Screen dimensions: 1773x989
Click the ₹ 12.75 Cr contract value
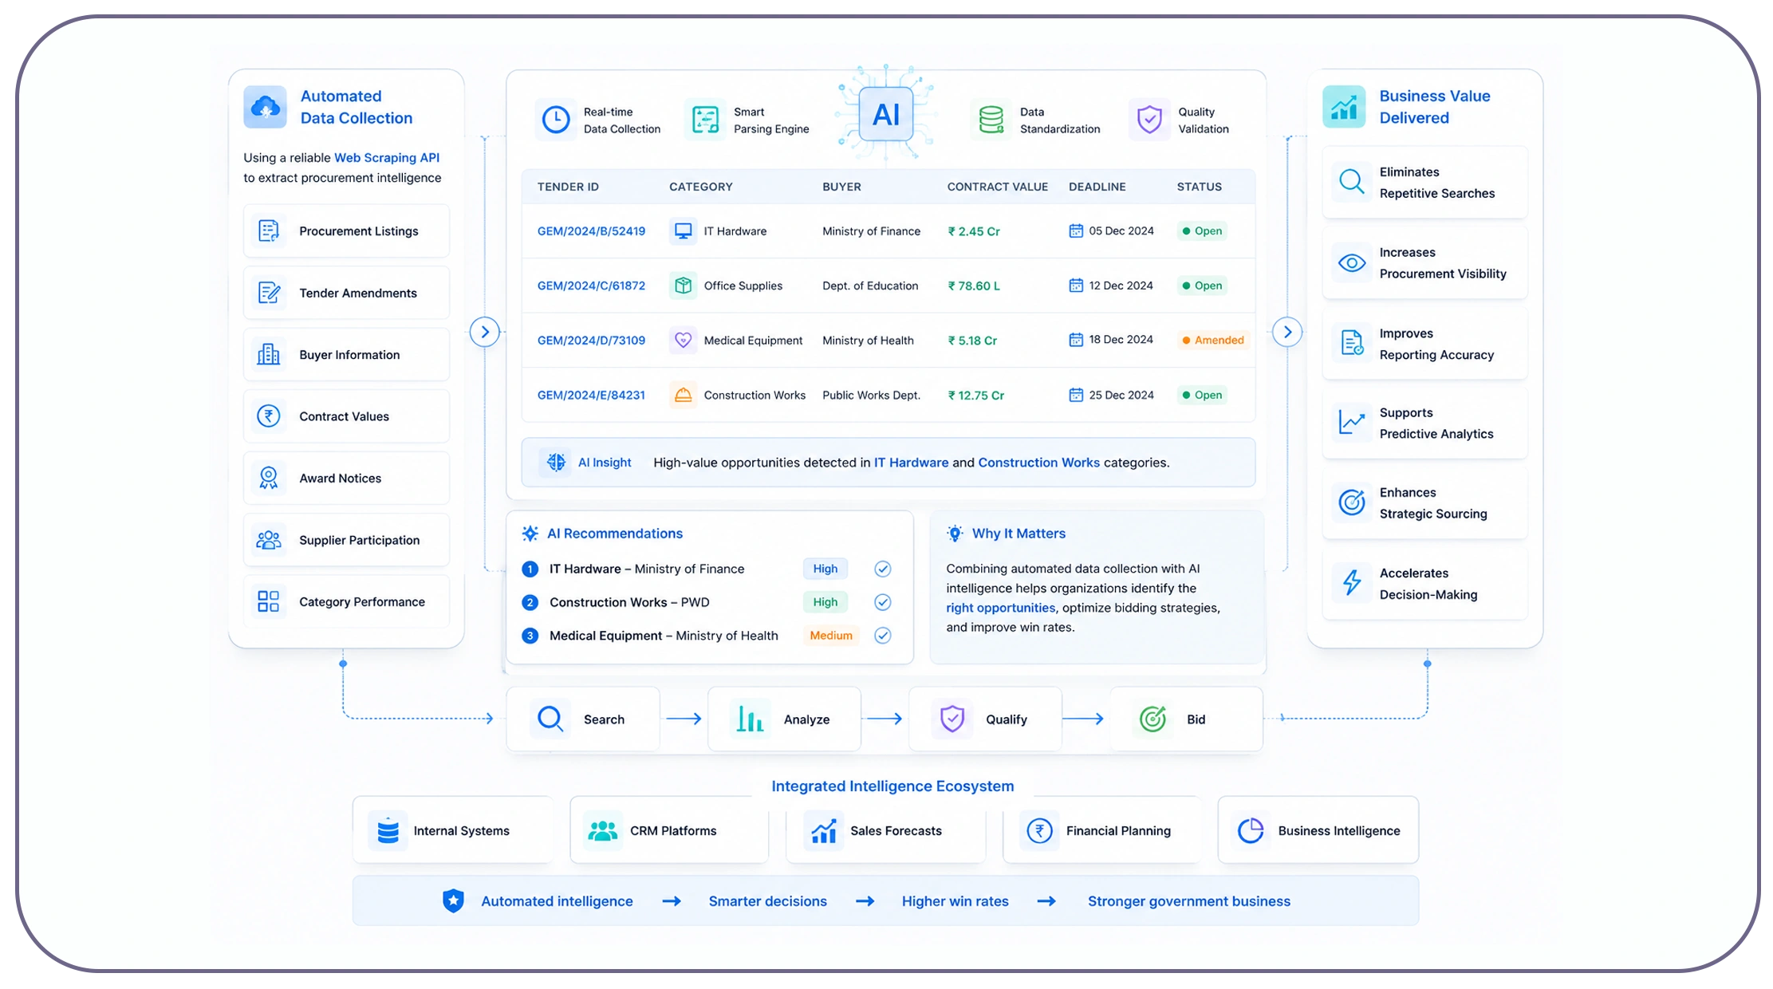975,395
